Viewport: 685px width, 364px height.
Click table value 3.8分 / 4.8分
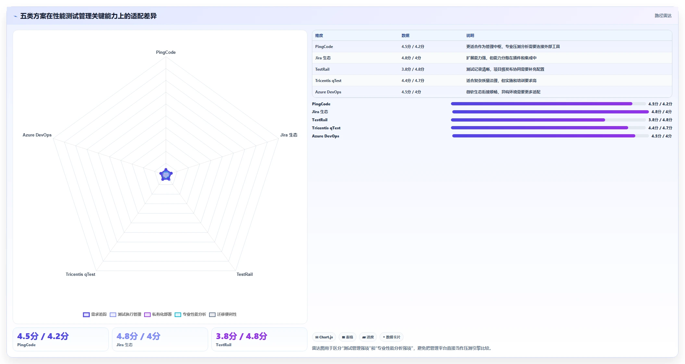[413, 69]
